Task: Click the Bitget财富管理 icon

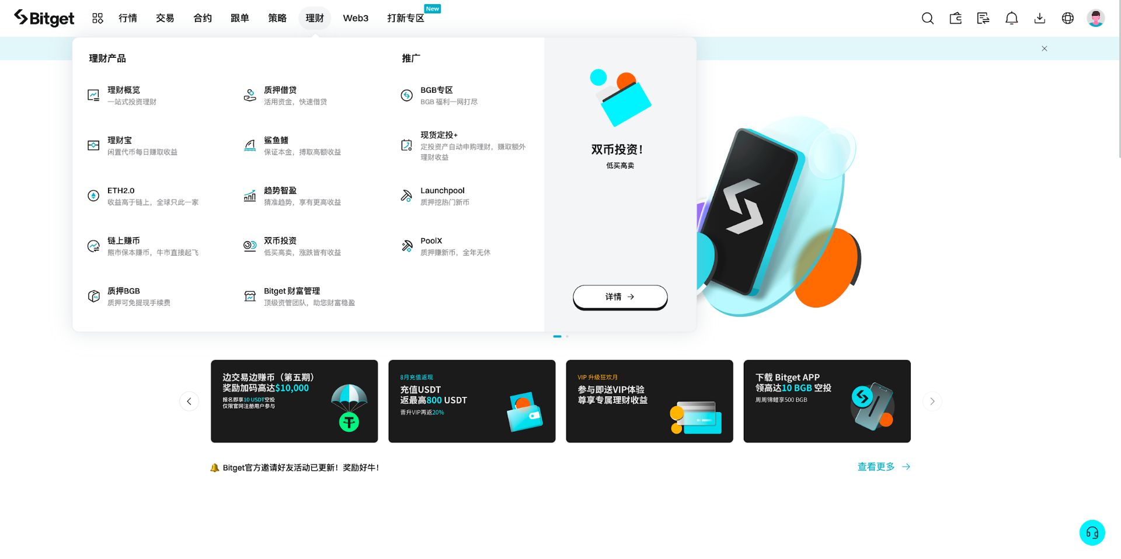Action: coord(250,296)
